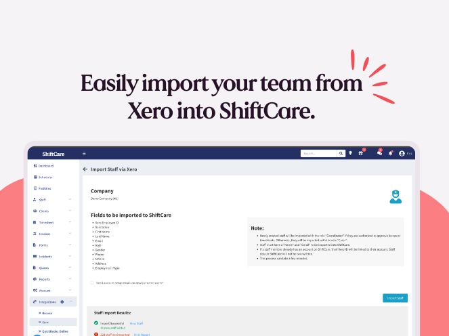Click the Clients icon in sidebar

[x=35, y=211]
